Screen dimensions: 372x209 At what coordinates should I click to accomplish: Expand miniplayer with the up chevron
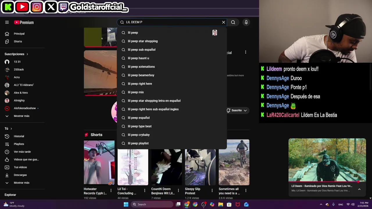[359, 189]
